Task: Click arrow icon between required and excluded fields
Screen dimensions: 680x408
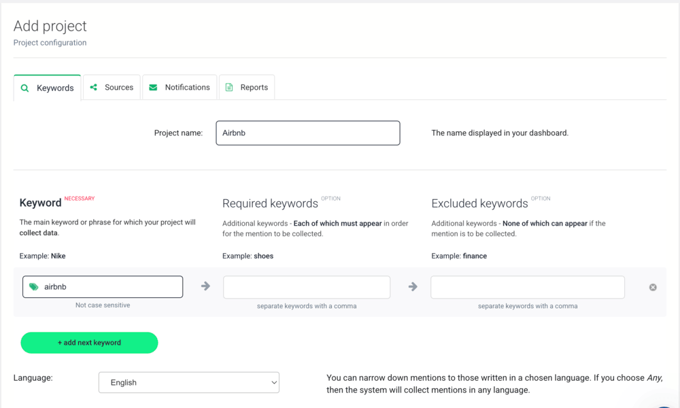Action: [x=413, y=287]
